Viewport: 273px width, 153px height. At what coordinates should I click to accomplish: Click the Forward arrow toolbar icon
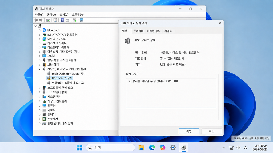click(41, 20)
